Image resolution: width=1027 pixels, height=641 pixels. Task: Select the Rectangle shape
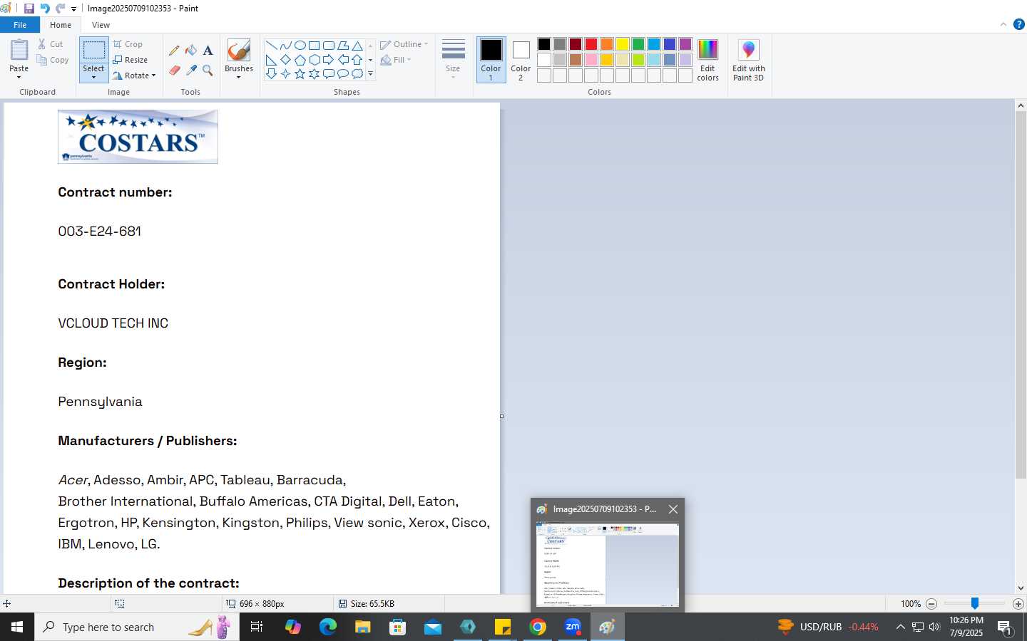click(314, 46)
